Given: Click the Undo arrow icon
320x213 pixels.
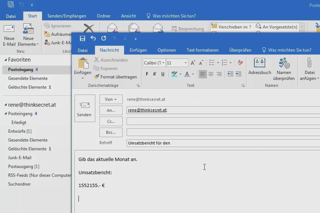Looking at the screenshot, I should pos(93,38).
